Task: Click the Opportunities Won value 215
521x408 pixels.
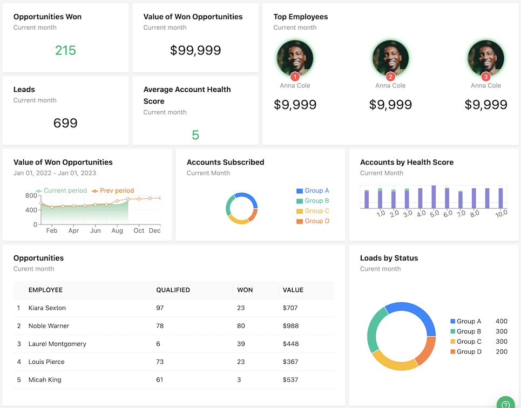Action: point(65,50)
